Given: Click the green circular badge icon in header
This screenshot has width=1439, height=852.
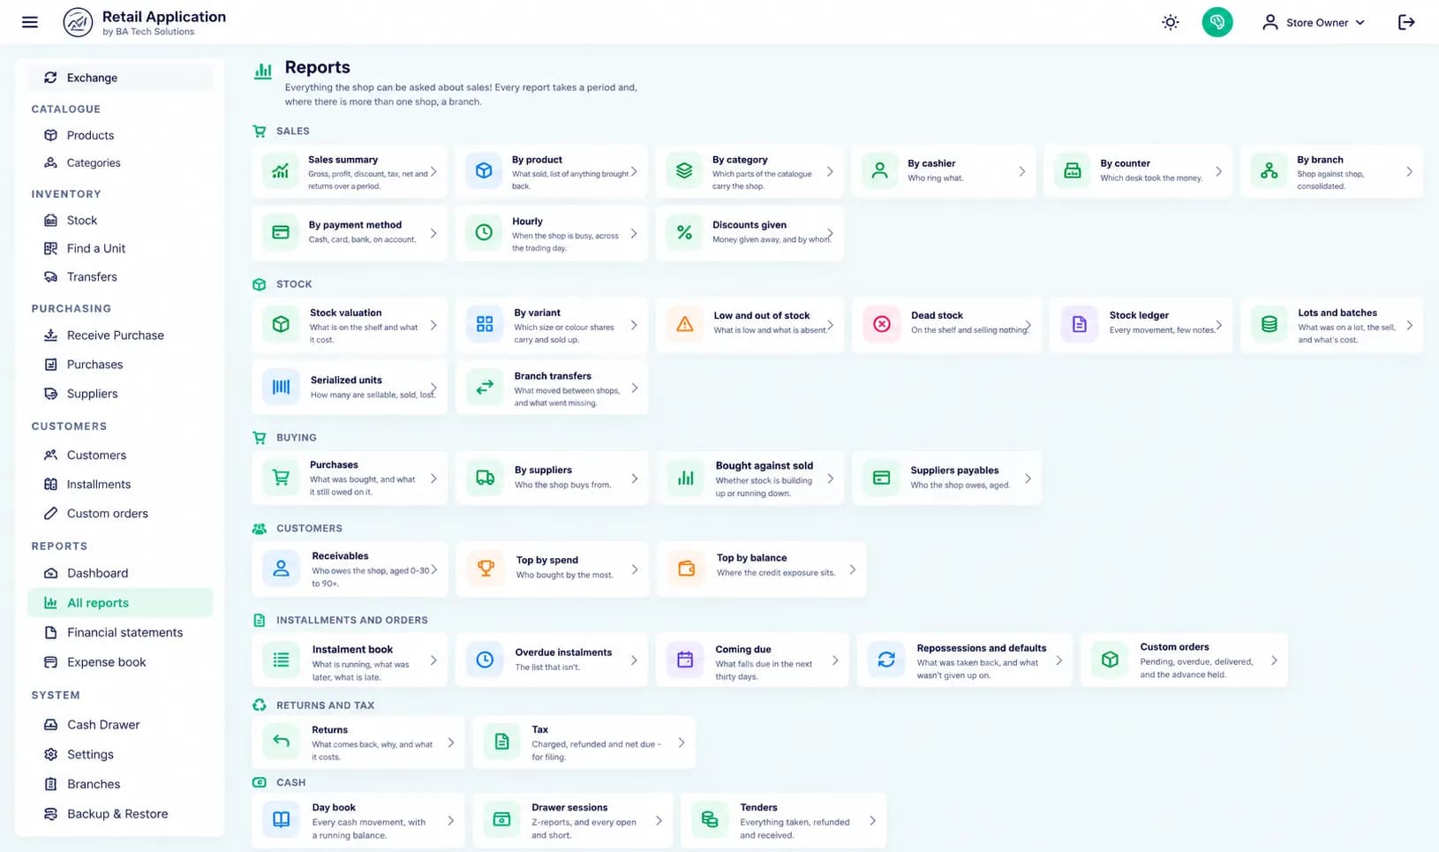Looking at the screenshot, I should (x=1217, y=22).
